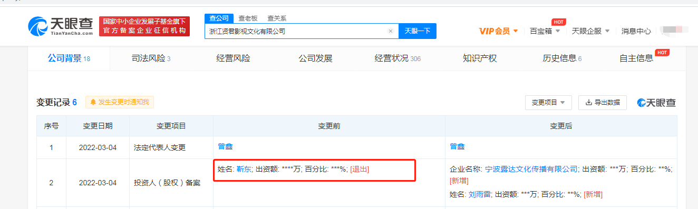The width and height of the screenshot is (698, 209).
Task: Click the 变更后 column header
Action: [561, 126]
